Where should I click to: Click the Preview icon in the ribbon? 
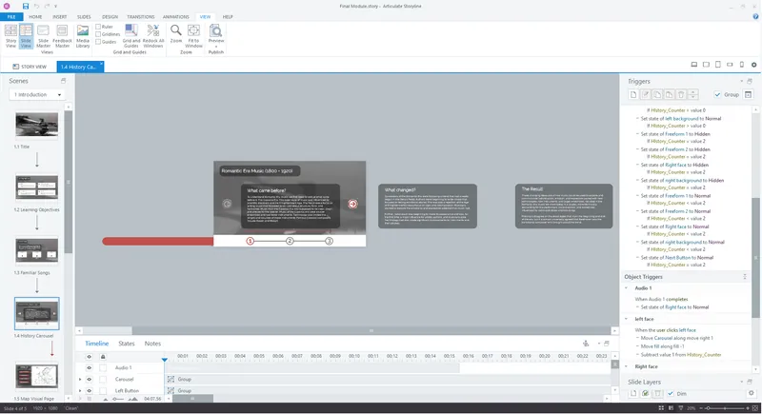coord(216,32)
